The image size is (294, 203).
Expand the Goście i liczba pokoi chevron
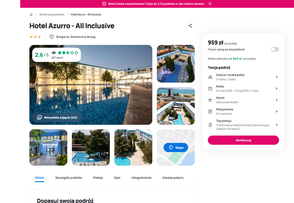[x=277, y=77]
